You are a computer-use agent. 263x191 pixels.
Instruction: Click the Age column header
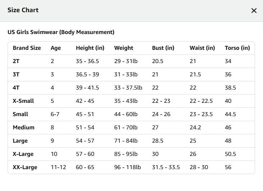tap(56, 48)
